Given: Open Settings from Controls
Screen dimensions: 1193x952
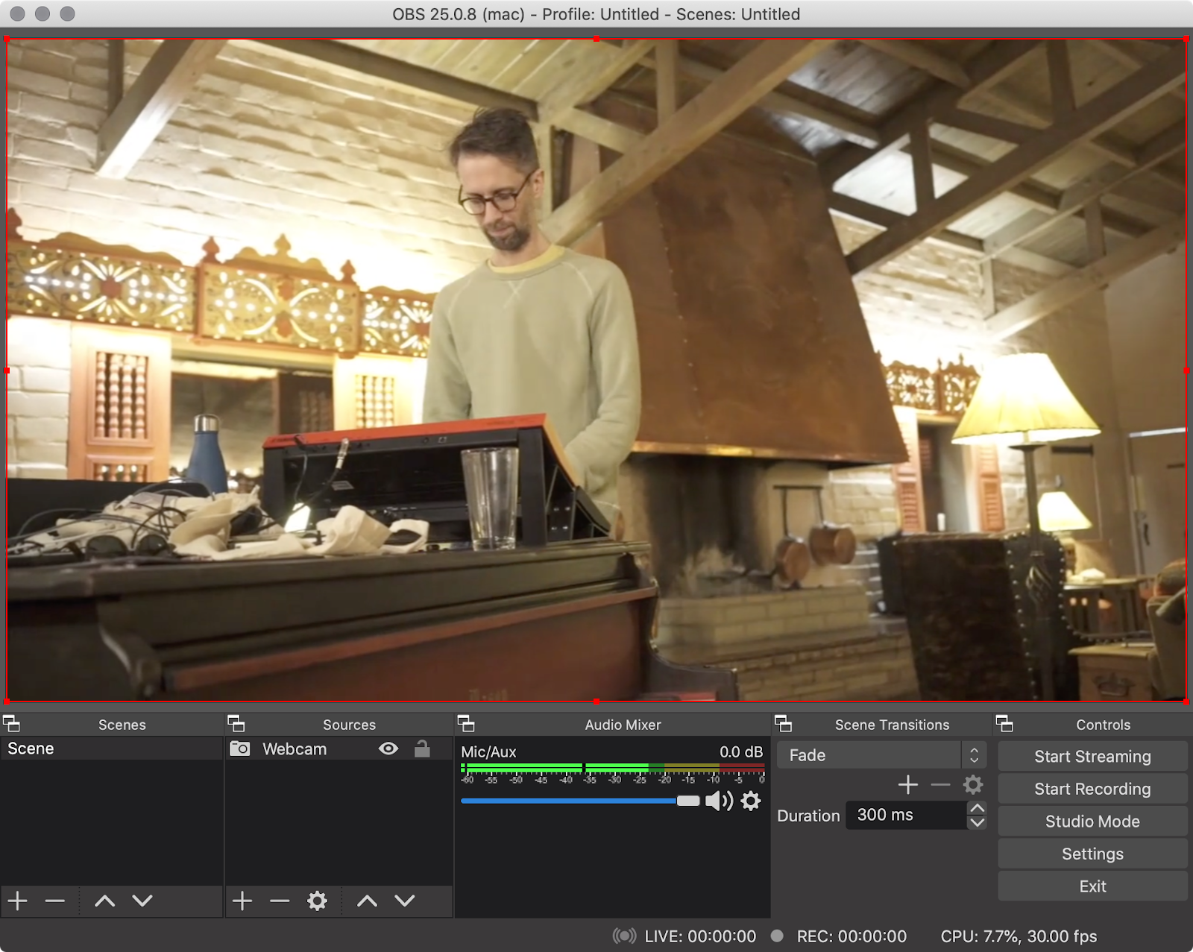Looking at the screenshot, I should pos(1092,854).
